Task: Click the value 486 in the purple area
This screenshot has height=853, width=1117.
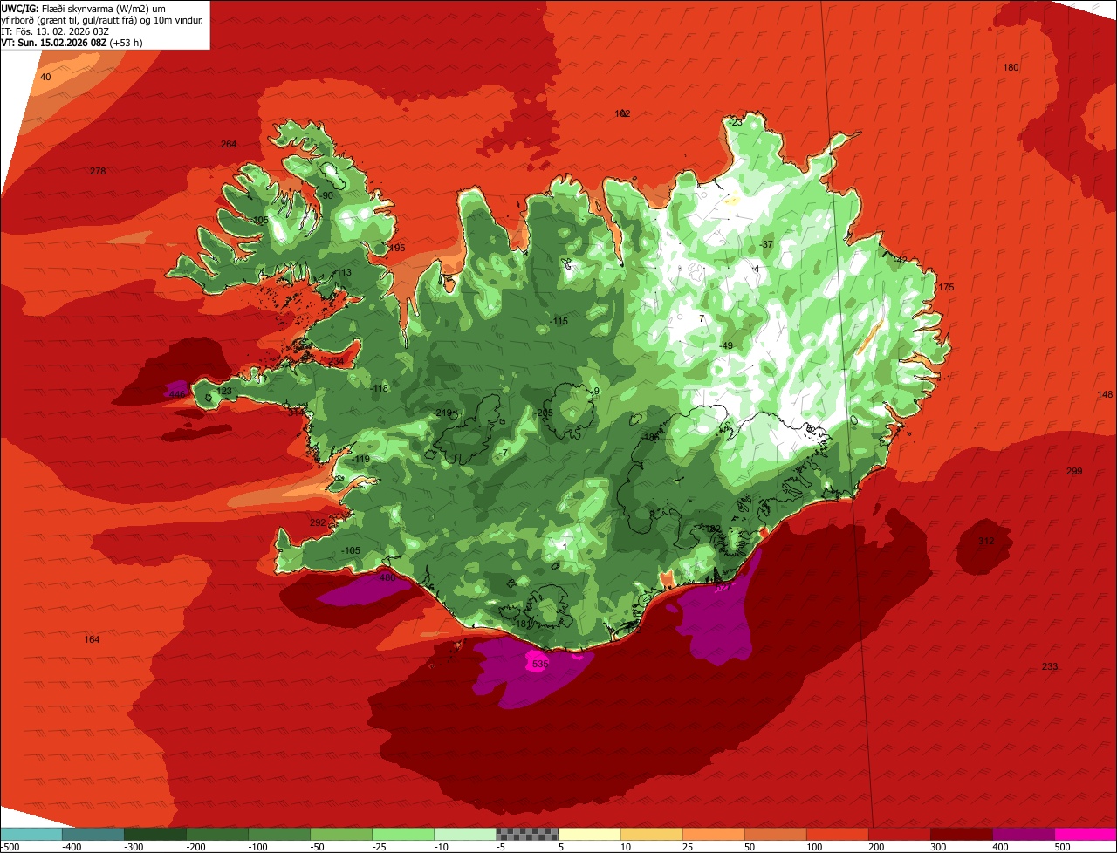Action: click(387, 578)
